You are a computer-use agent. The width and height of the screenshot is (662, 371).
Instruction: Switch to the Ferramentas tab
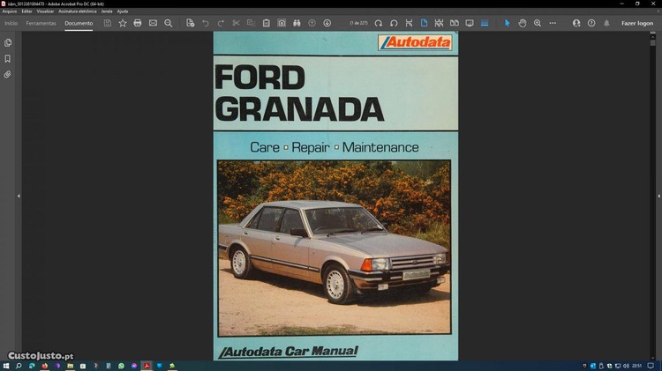[x=41, y=23]
